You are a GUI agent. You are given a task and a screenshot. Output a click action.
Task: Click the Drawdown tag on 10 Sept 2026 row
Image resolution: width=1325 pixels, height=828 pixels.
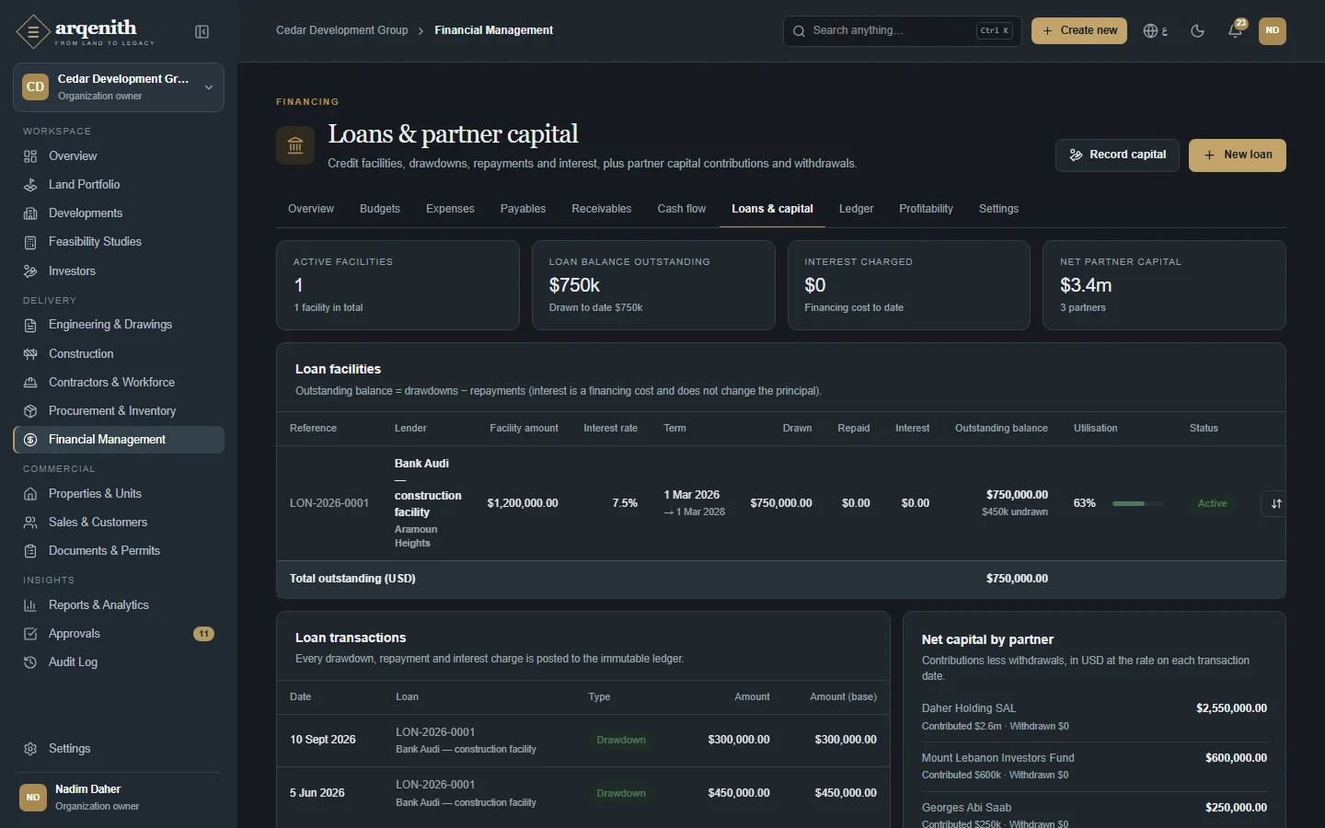pyautogui.click(x=621, y=740)
